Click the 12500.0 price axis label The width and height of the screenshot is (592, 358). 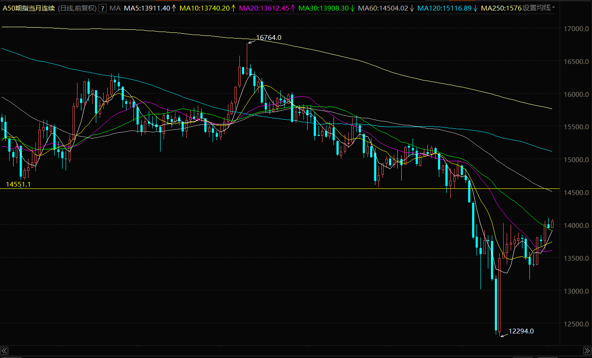coord(575,324)
